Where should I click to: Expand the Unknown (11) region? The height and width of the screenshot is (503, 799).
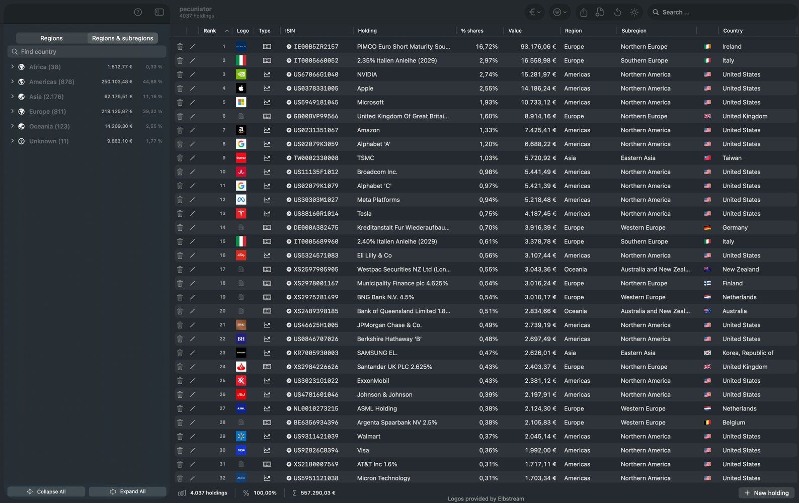click(x=12, y=141)
